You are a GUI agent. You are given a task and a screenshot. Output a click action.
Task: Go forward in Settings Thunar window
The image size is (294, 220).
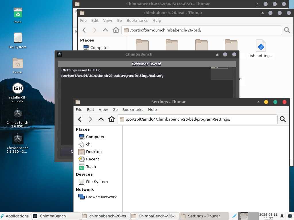[x=90, y=119]
